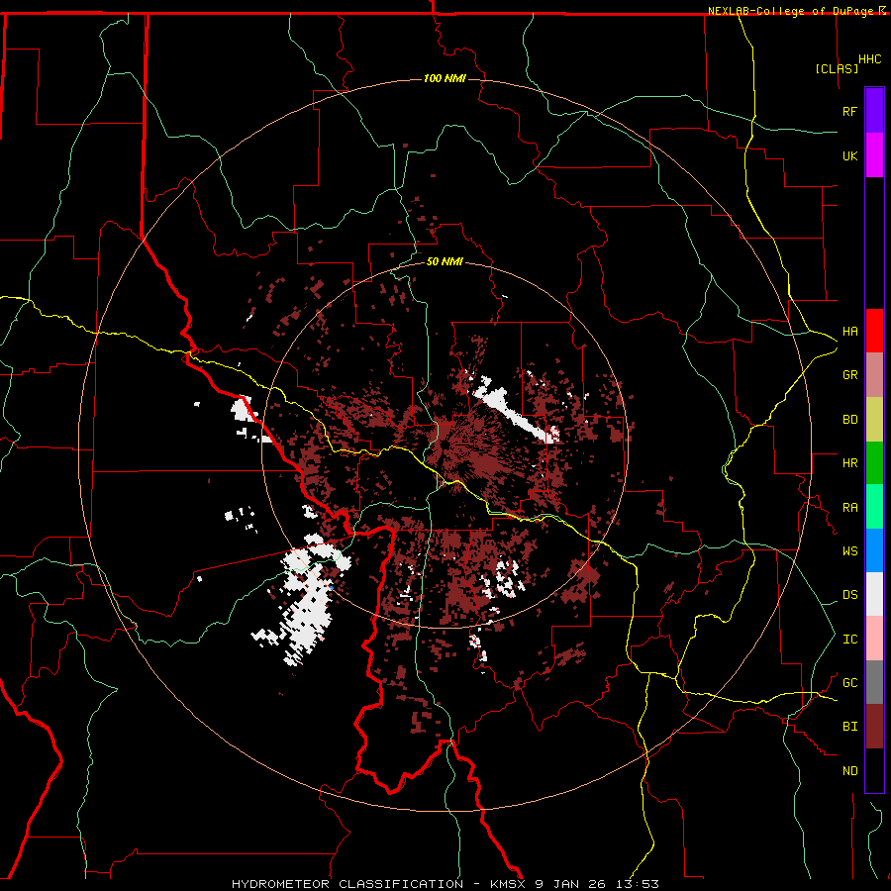Viewport: 891px width, 891px height.
Task: Click the 'RA' legend label
Action: pos(849,508)
